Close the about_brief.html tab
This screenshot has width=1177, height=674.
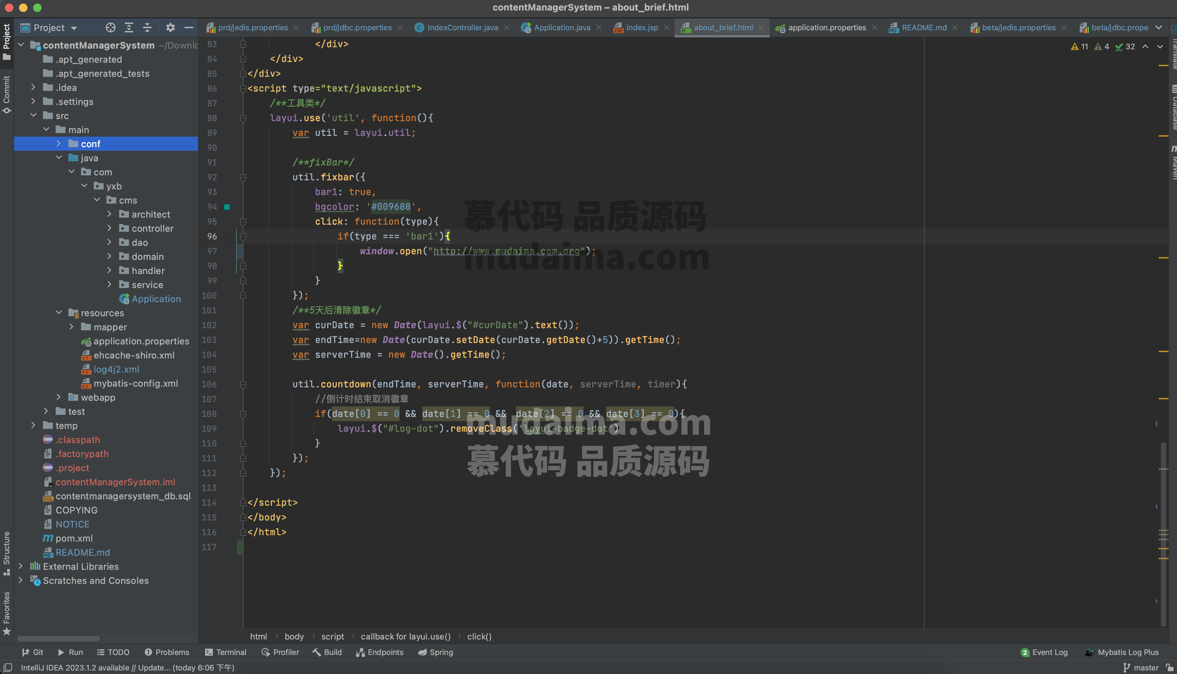coord(761,28)
